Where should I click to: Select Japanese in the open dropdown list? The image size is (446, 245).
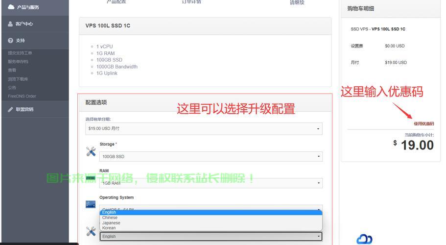[111, 223]
